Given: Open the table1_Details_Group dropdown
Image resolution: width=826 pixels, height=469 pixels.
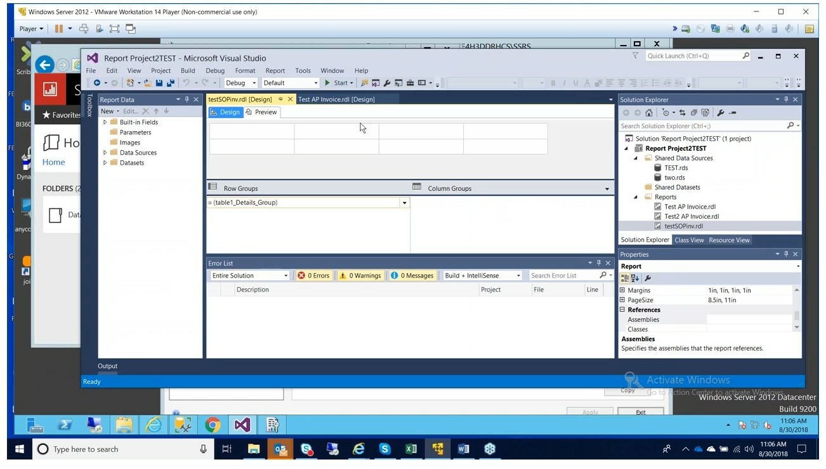Looking at the screenshot, I should pos(404,202).
